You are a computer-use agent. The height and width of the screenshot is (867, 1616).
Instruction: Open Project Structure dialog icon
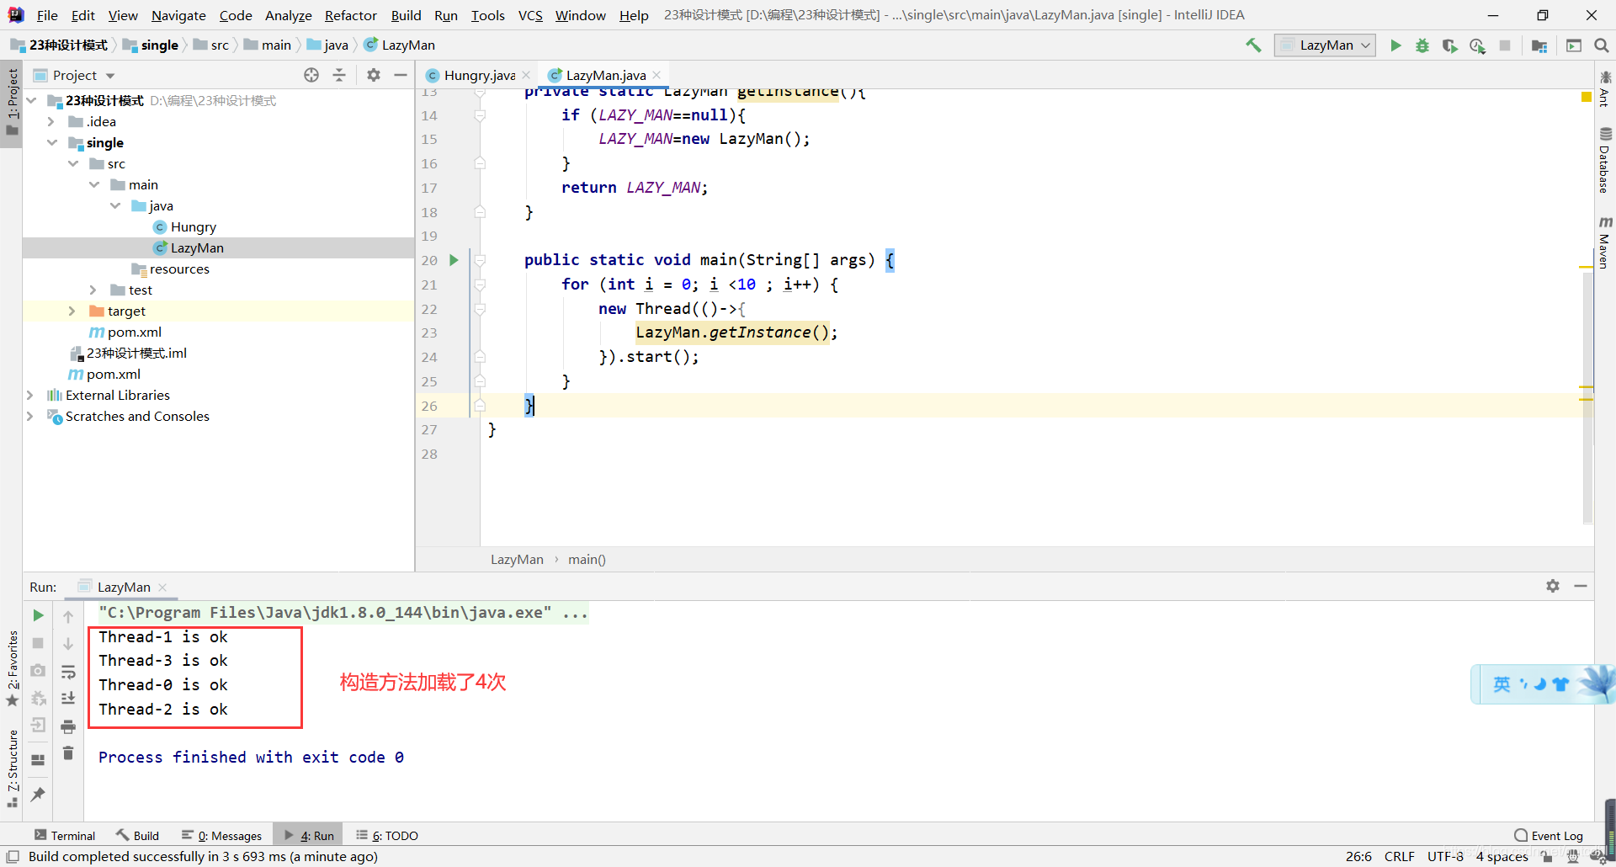tap(1539, 45)
